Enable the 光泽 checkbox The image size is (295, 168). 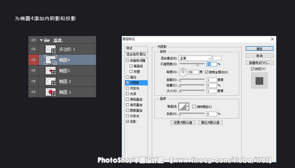click(128, 94)
